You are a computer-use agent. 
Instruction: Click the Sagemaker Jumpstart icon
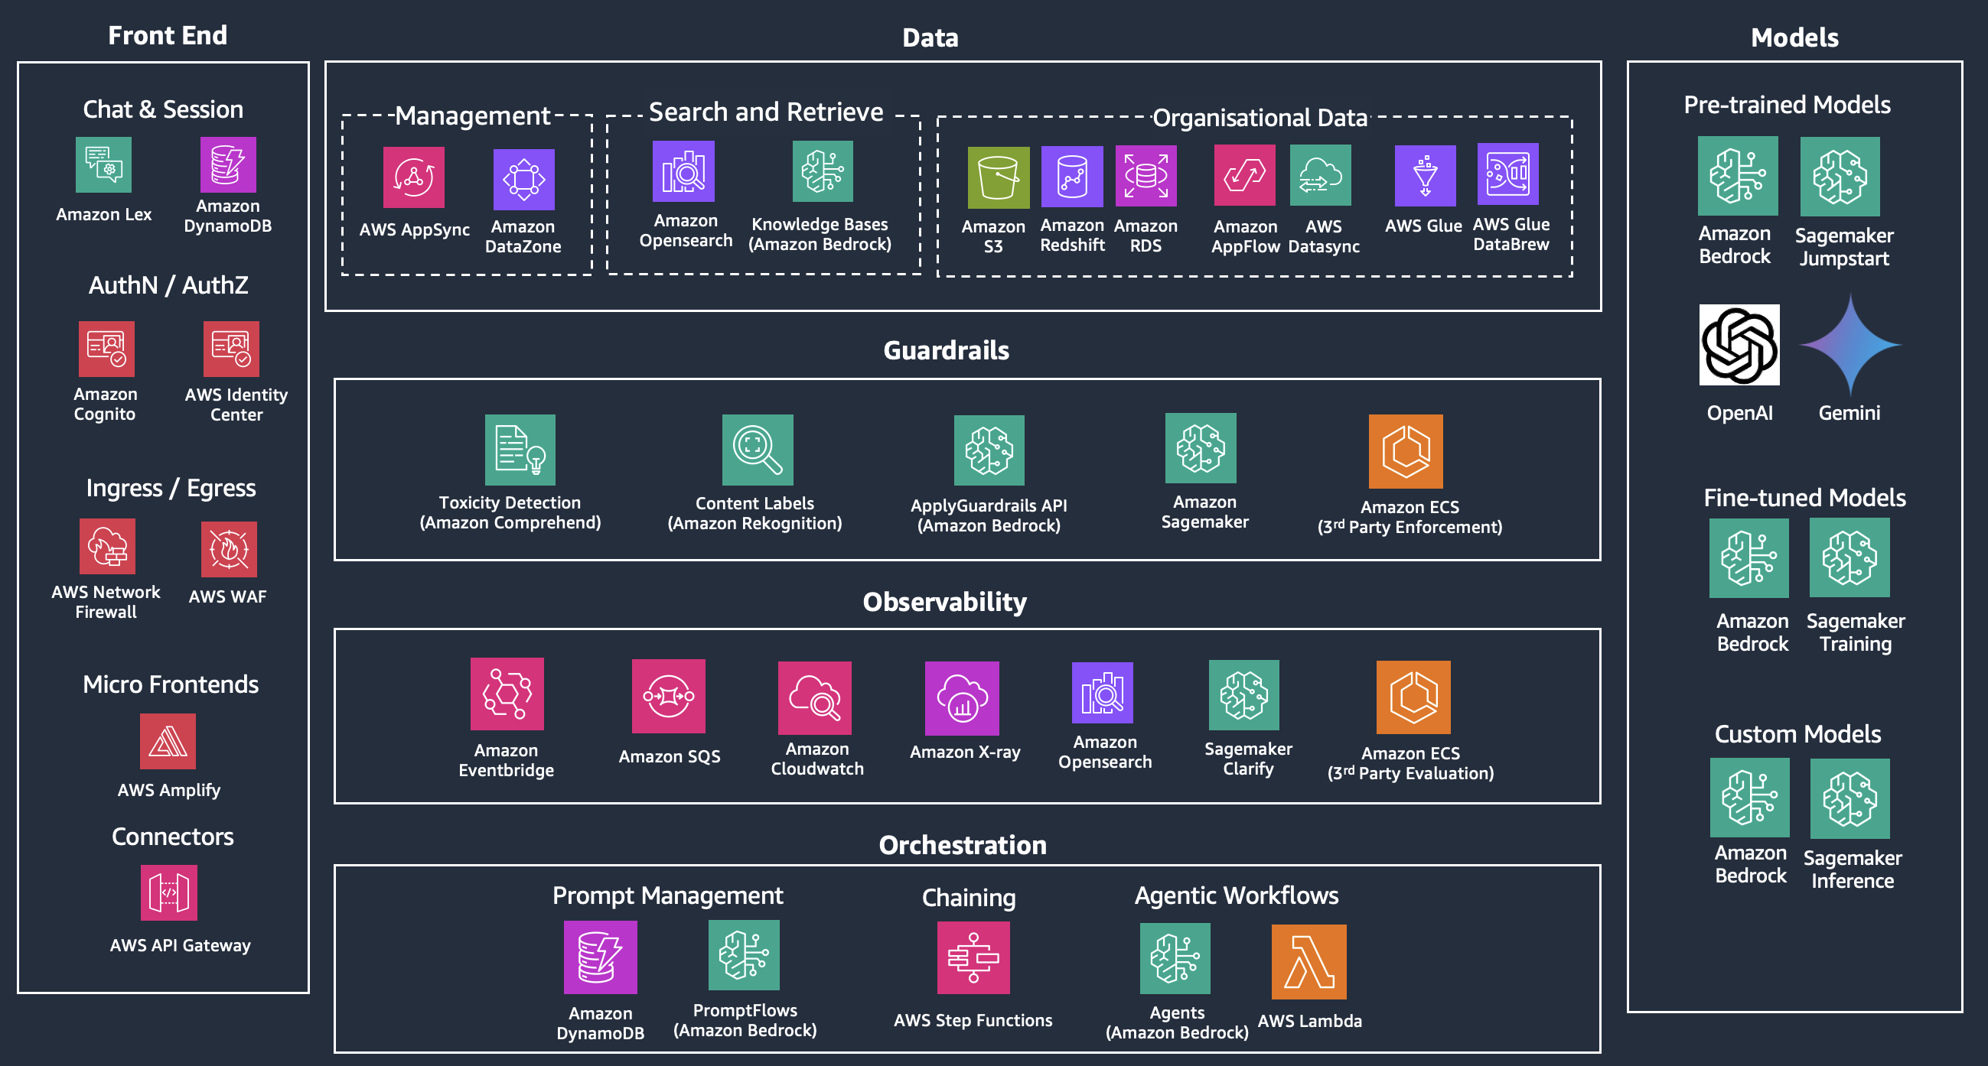pos(1840,177)
